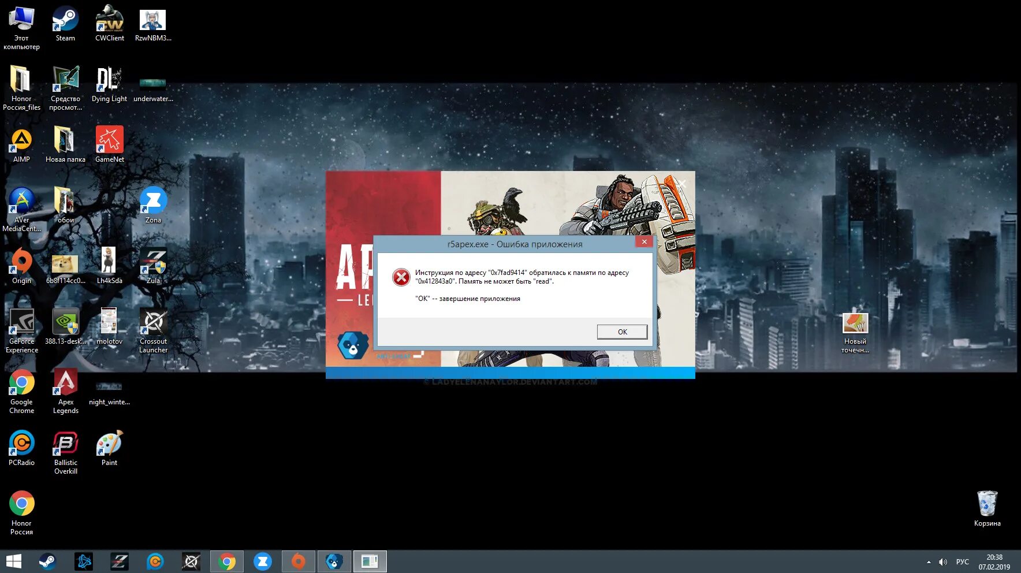Screen dimensions: 1021x573
Task: Select the AVer MediaCenter shortcut
Action: 21,210
